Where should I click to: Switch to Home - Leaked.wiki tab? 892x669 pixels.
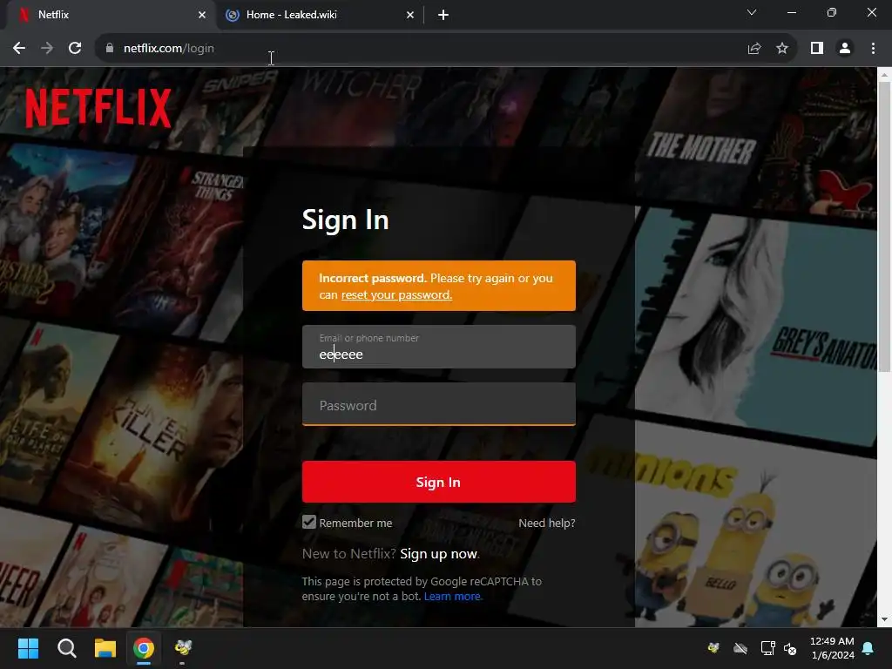pos(319,15)
